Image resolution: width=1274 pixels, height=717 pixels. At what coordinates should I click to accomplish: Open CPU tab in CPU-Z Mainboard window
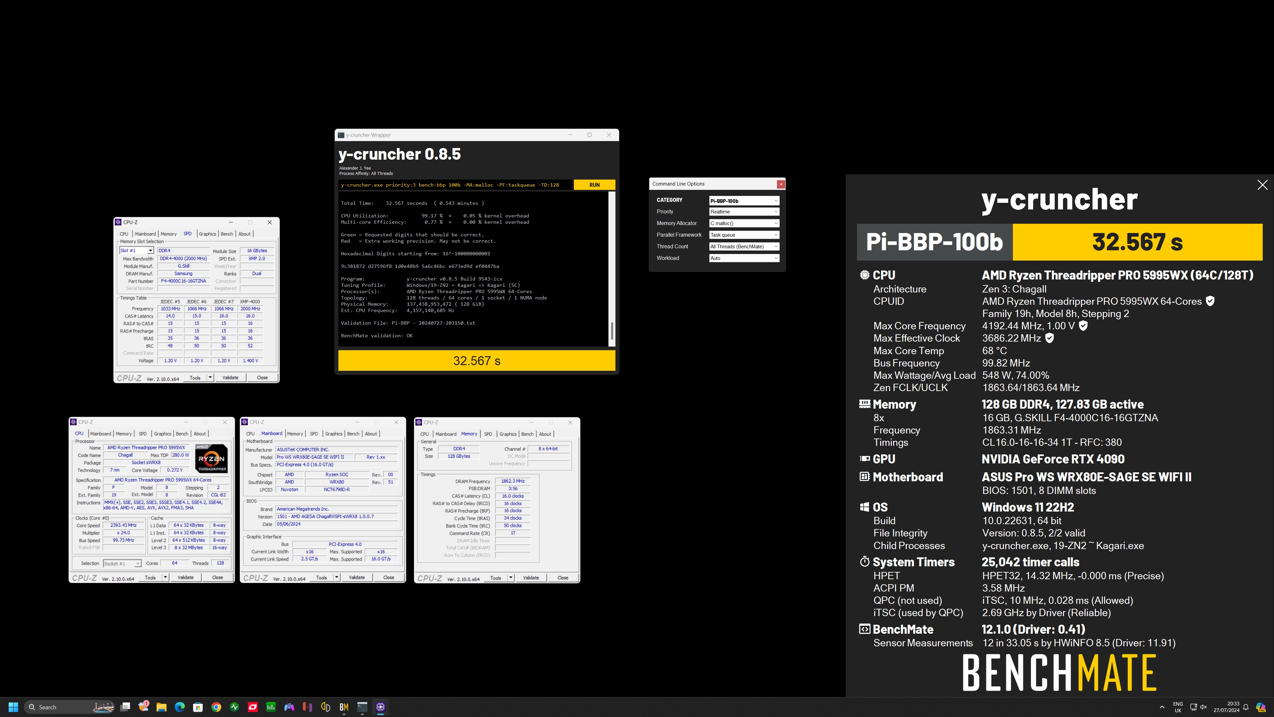pos(250,434)
